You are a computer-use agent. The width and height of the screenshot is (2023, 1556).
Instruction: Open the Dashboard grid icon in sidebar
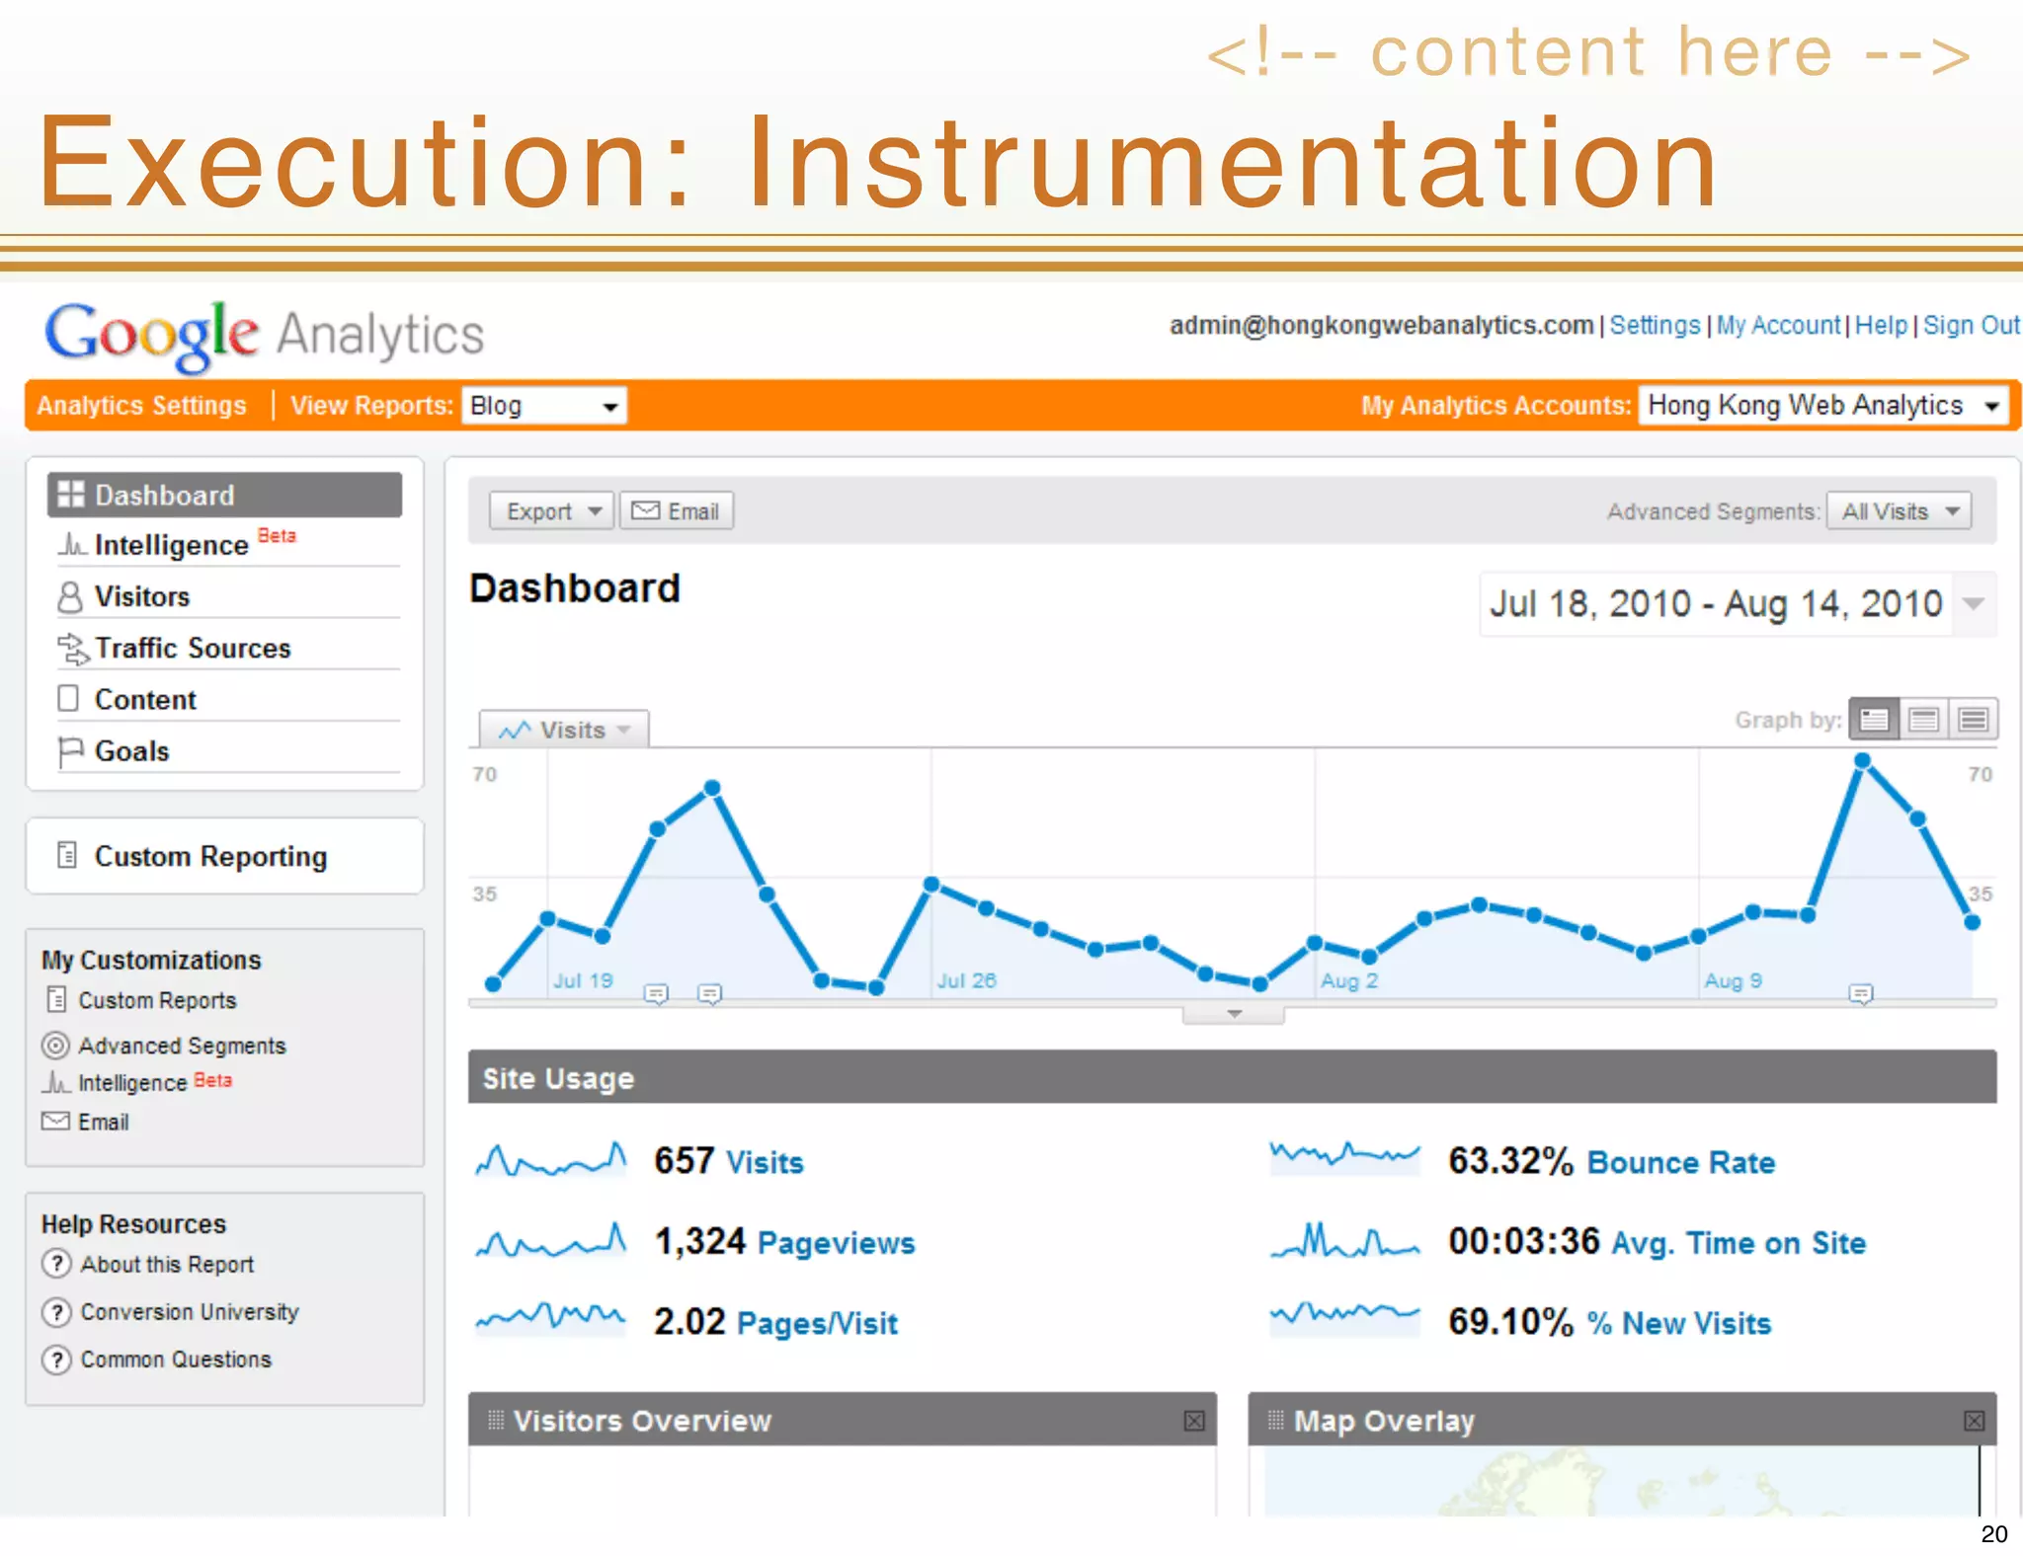click(x=71, y=495)
